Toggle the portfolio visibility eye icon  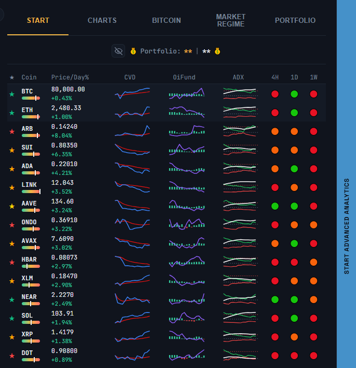(x=118, y=51)
